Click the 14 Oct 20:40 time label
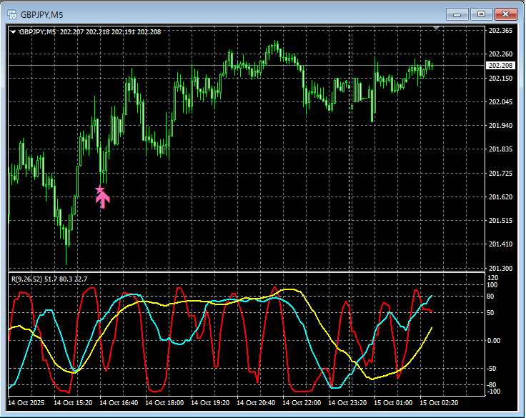 point(256,402)
